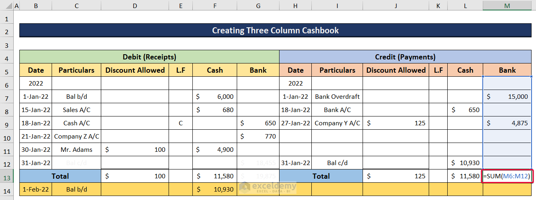Click the Discount Allowed cell showing $ 125 in row 9
Viewport: 536px width, 200px height.
pos(396,123)
